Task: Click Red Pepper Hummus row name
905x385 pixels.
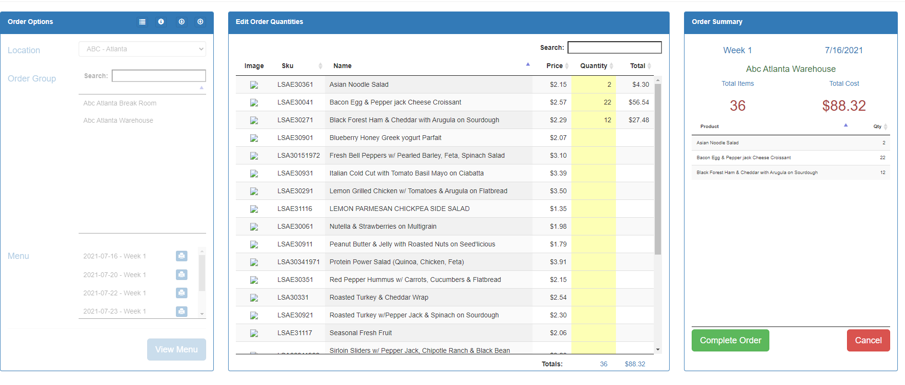Action: tap(415, 280)
